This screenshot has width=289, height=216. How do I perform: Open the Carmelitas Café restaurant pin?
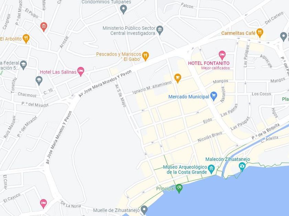point(260,33)
